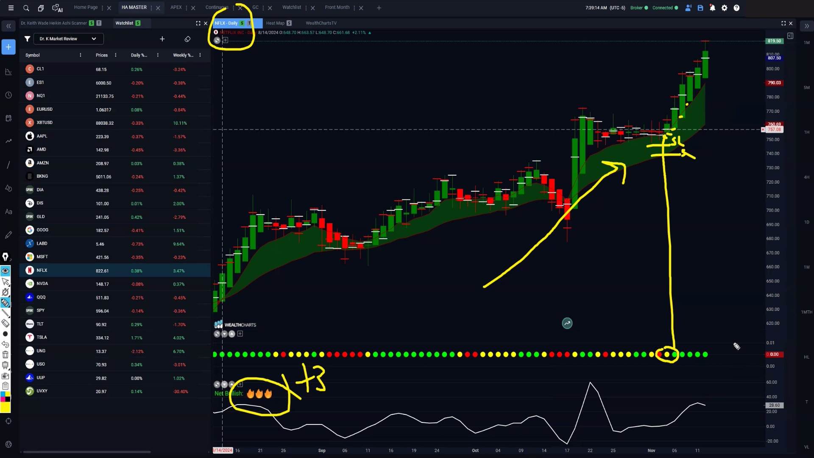The image size is (814, 458).
Task: Take a screenshot with camera icon
Action: 5,376
